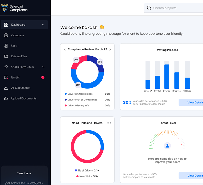Click the Company icon in sidebar
The height and width of the screenshot is (185, 203).
6,35
